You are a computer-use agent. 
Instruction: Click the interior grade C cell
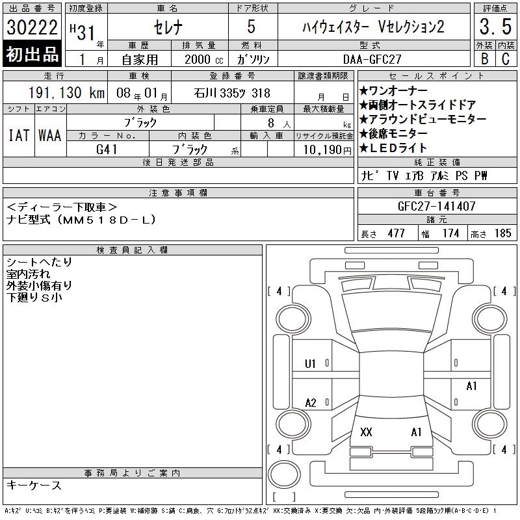coord(506,58)
